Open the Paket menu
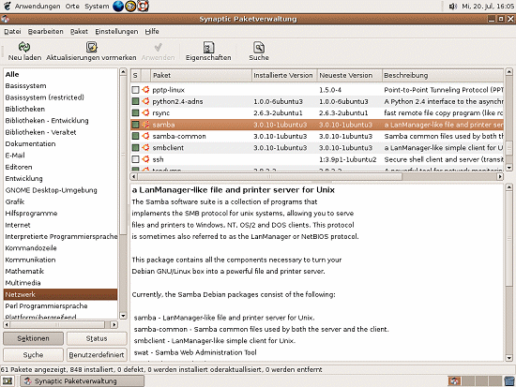The height and width of the screenshot is (387, 516). click(x=79, y=32)
